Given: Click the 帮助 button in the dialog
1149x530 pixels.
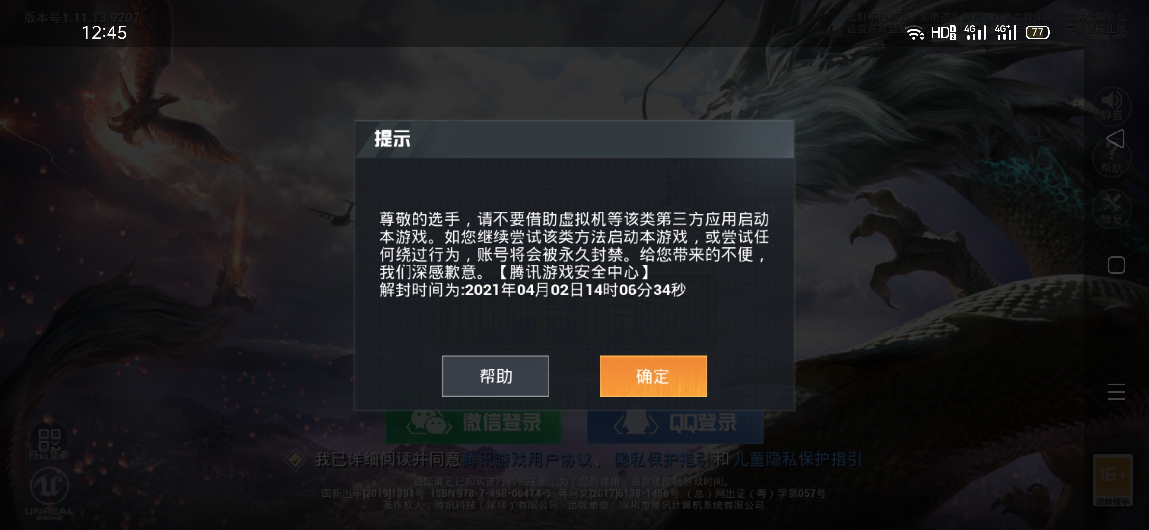Looking at the screenshot, I should [495, 376].
